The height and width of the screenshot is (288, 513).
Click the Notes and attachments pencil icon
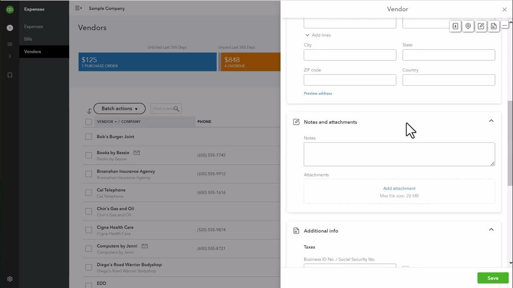pyautogui.click(x=296, y=122)
